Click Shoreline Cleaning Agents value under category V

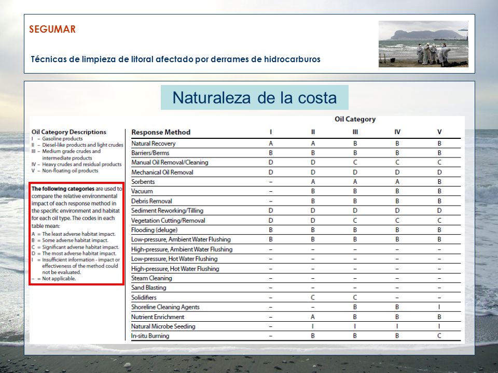[x=439, y=307]
